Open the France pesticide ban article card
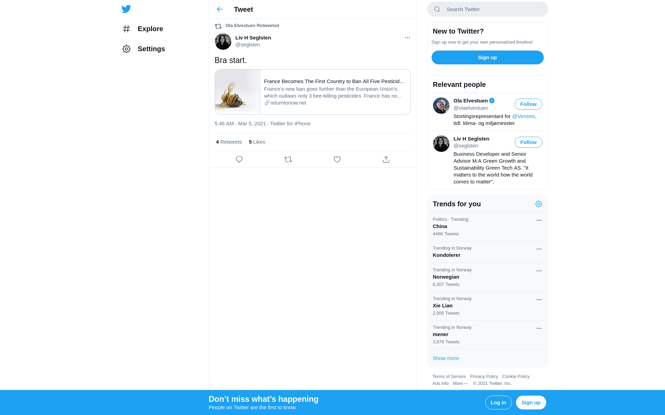Viewport: 665px width, 415px height. click(x=312, y=92)
